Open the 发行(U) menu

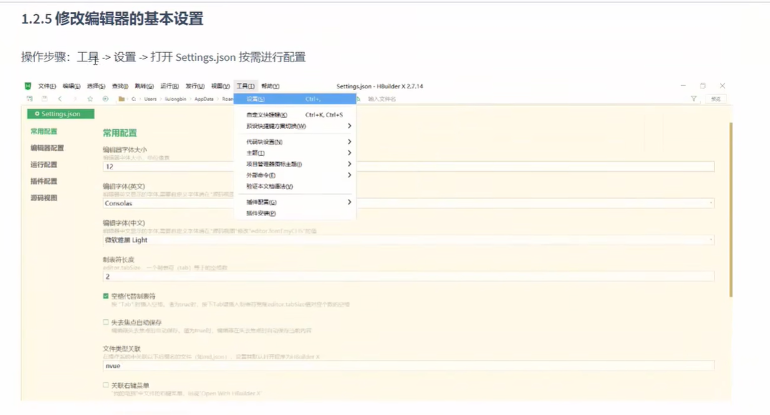point(194,86)
